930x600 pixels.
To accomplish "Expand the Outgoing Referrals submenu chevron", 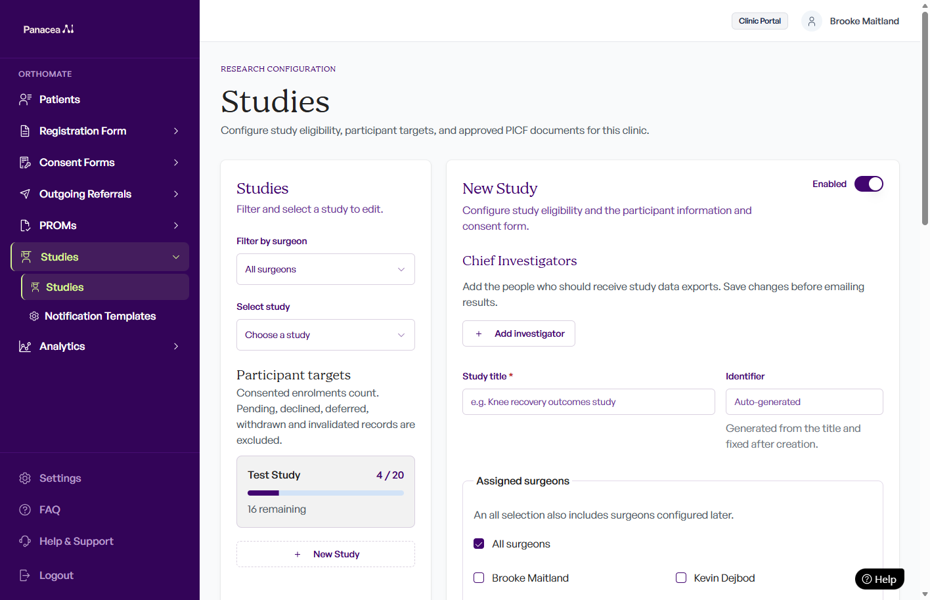I will coord(176,194).
